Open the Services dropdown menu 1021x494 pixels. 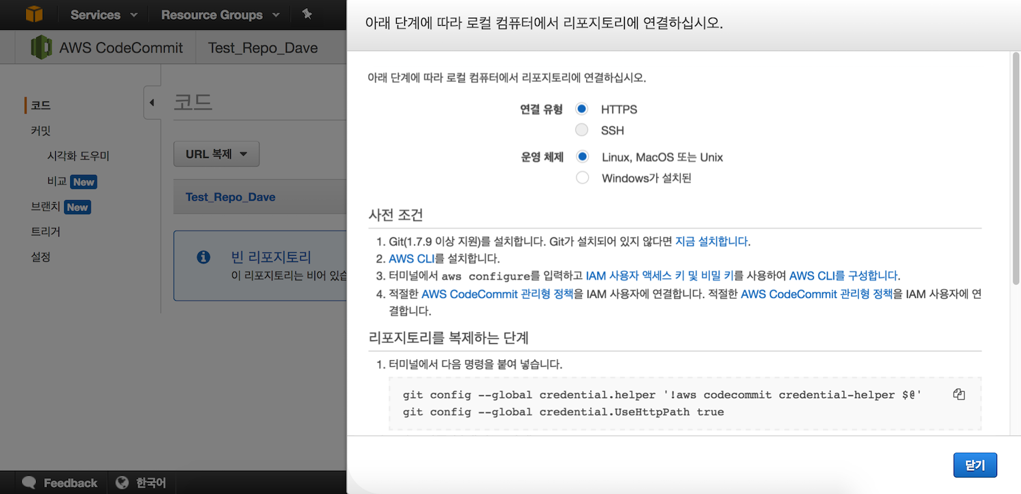[103, 14]
